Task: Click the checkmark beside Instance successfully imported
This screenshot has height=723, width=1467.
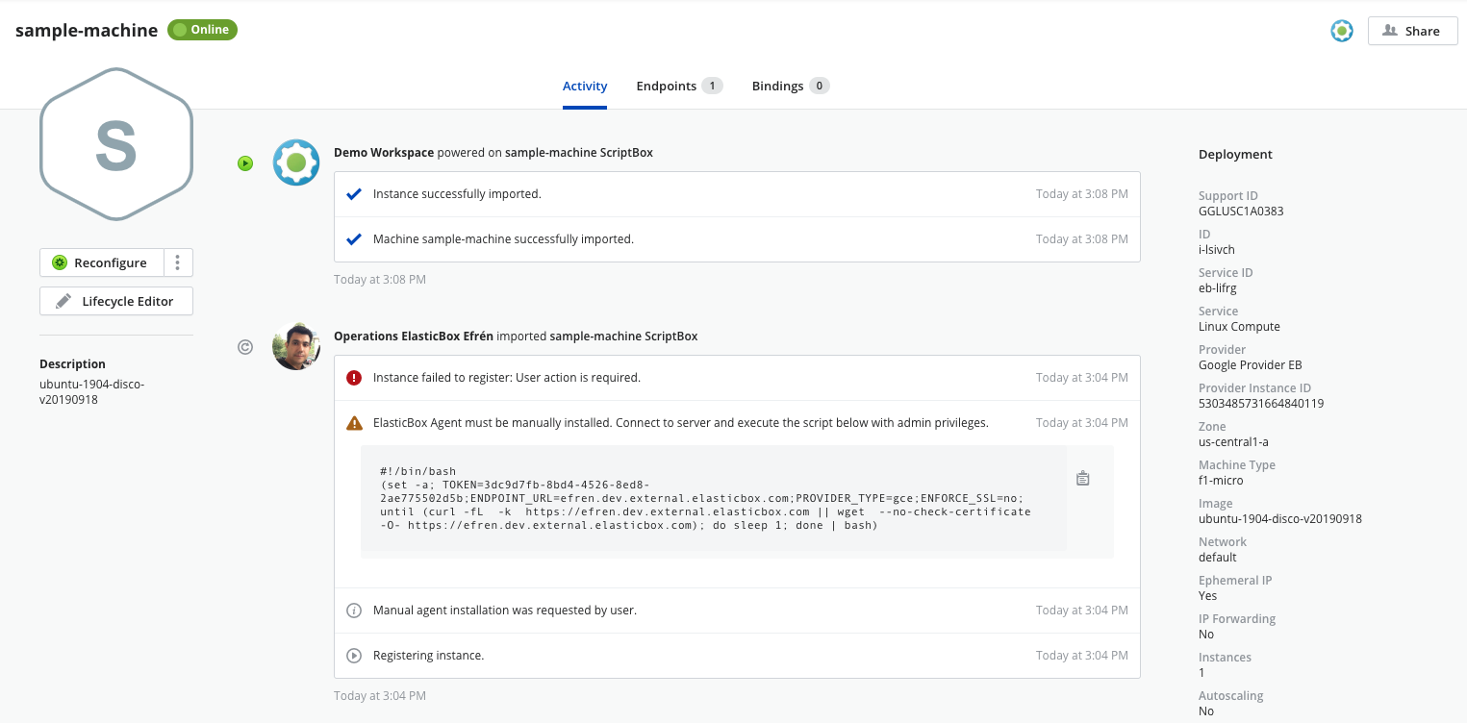Action: pos(354,194)
